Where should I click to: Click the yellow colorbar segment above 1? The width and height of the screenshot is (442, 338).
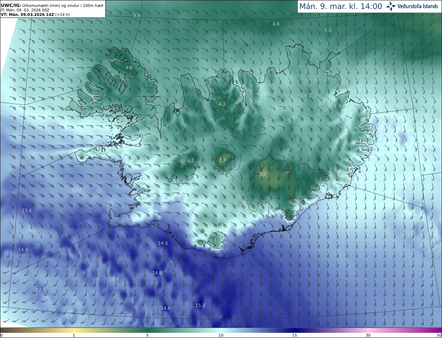pyautogui.click(x=74, y=330)
